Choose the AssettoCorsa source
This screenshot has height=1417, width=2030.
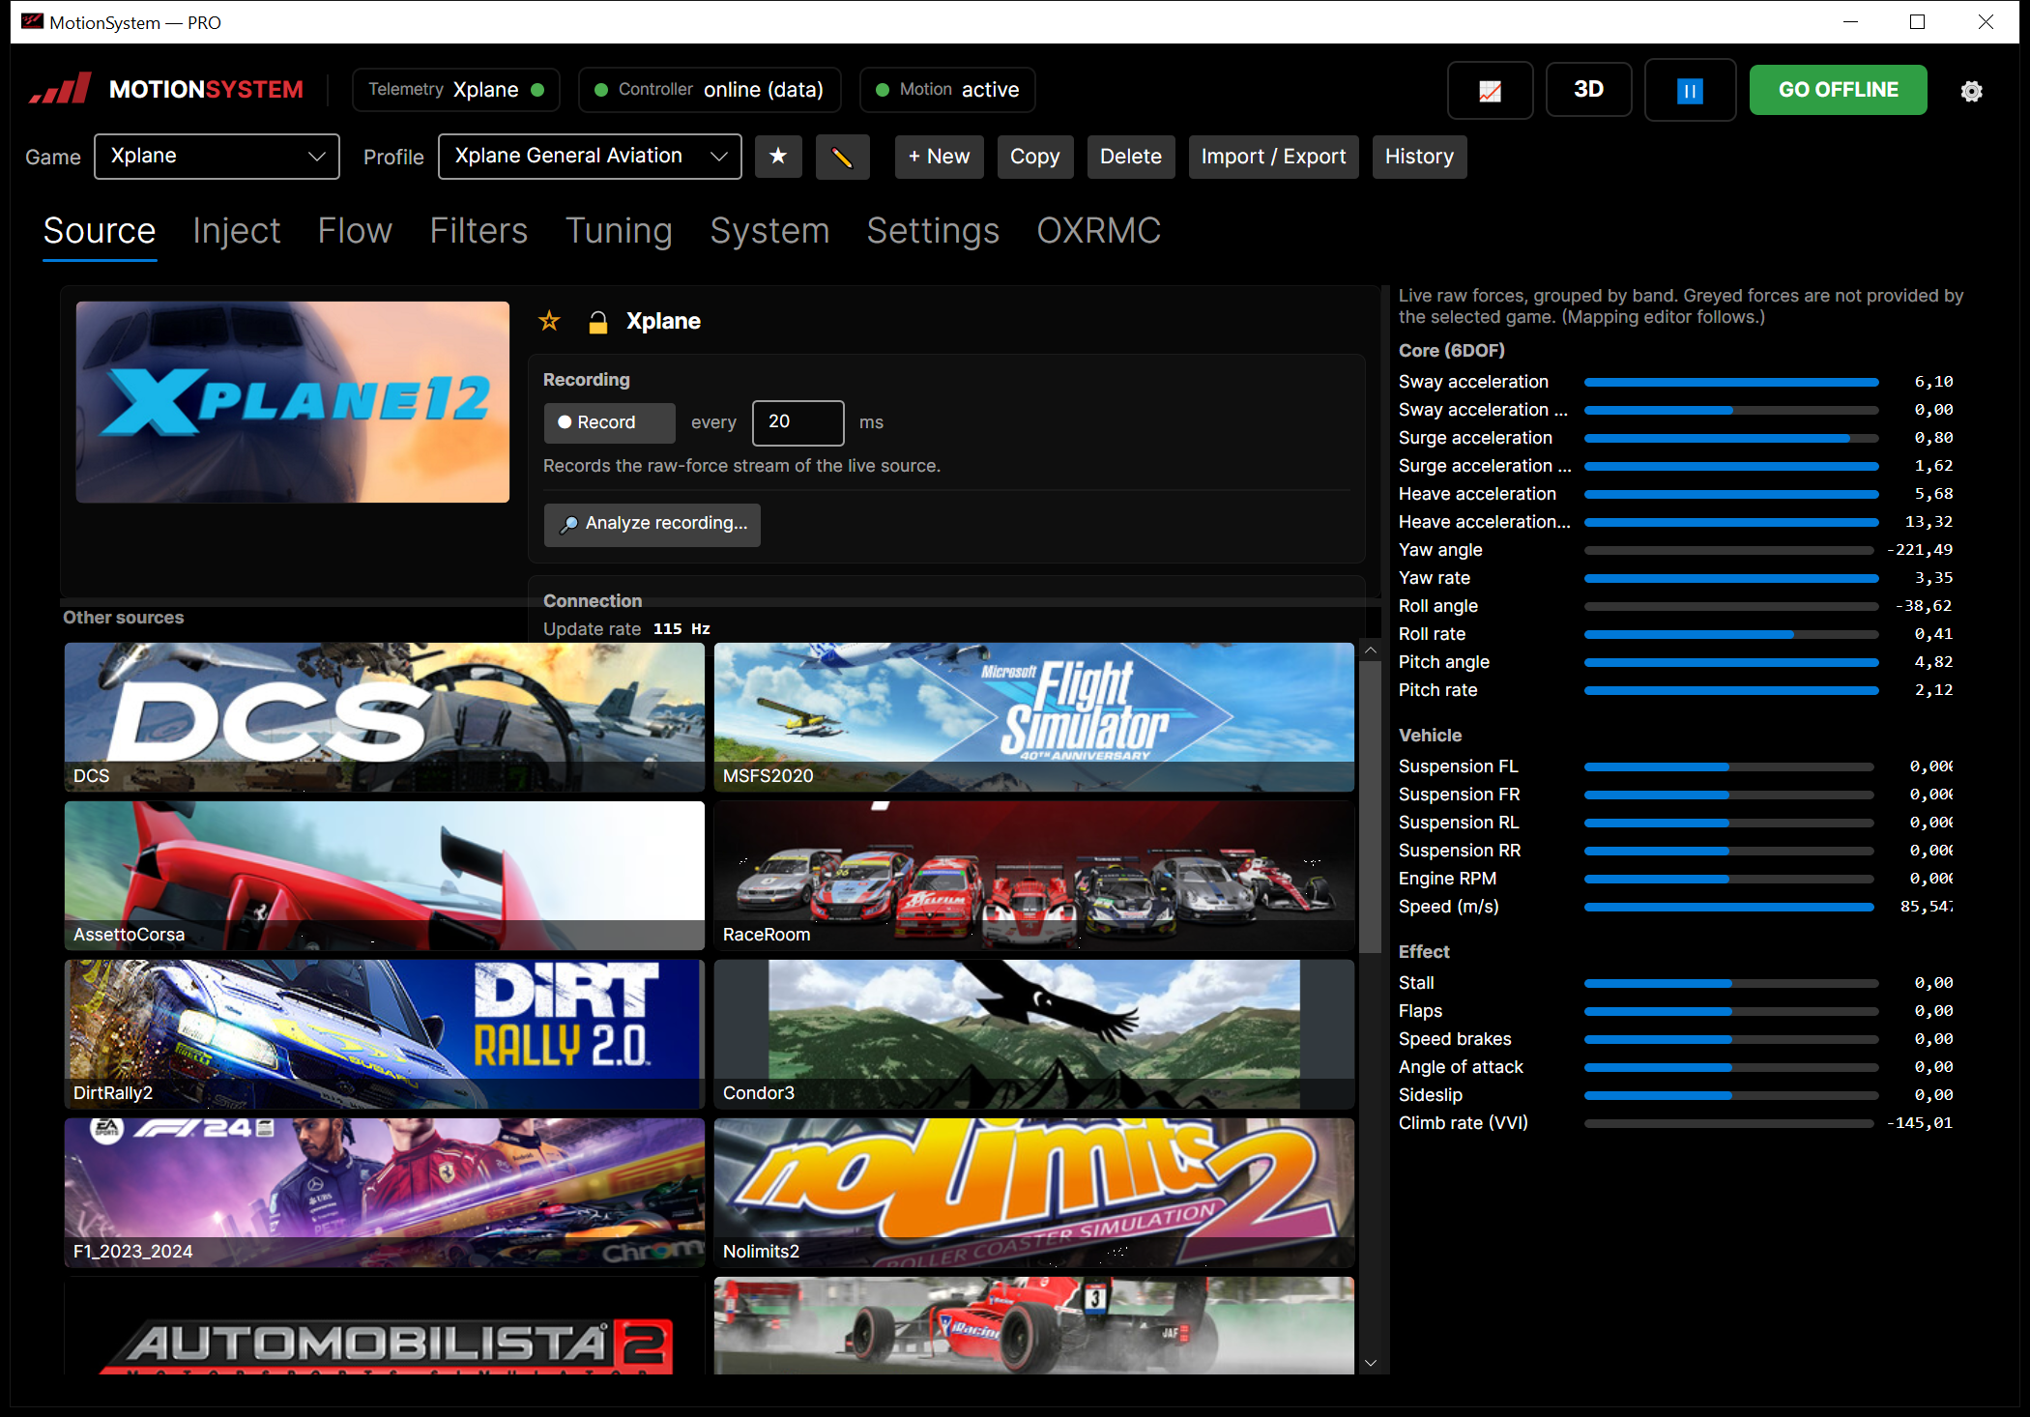[385, 876]
